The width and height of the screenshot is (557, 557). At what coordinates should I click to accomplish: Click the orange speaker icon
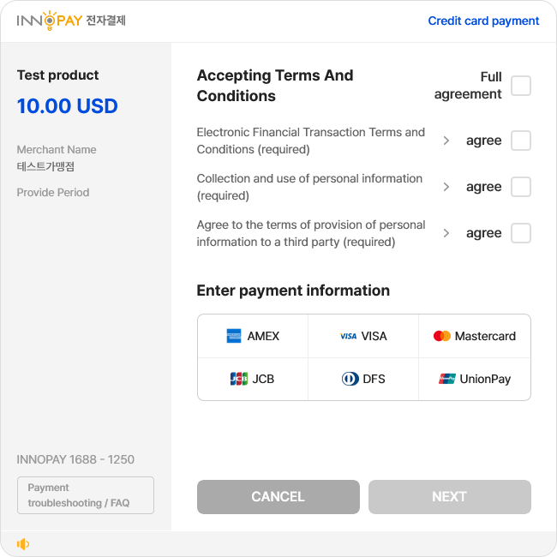[x=23, y=544]
